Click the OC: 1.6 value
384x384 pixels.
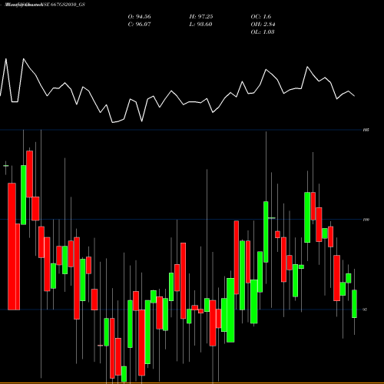point(261,17)
